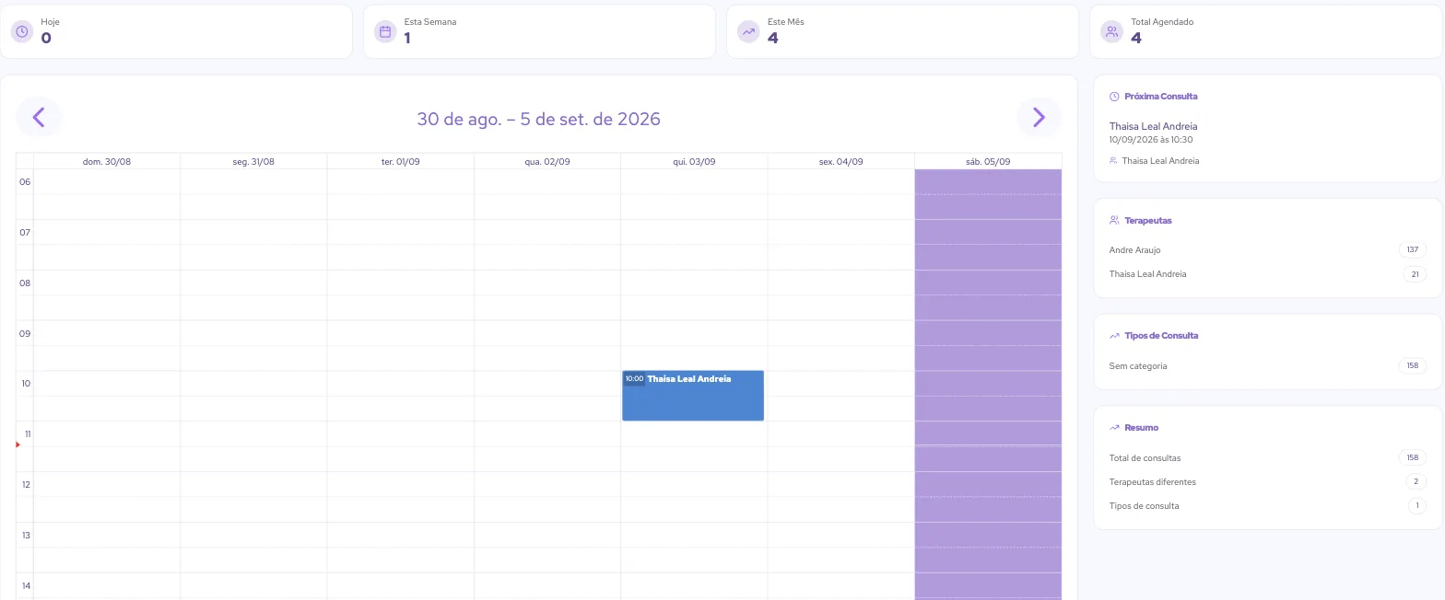Click the ter. 01/09 column header
The width and height of the screenshot is (1445, 600).
[401, 162]
